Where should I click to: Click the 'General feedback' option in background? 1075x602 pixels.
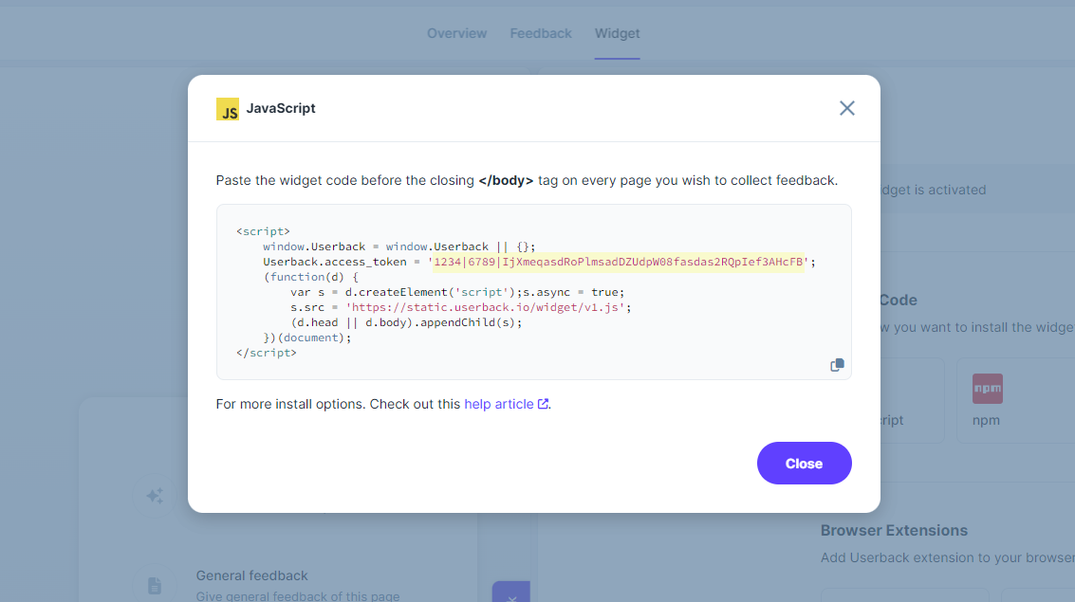point(251,575)
